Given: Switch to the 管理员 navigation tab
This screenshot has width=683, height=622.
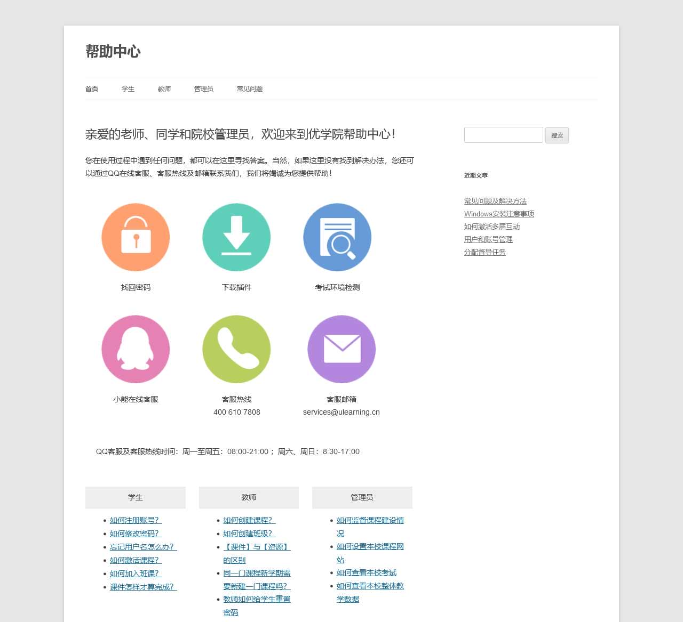Looking at the screenshot, I should [204, 88].
